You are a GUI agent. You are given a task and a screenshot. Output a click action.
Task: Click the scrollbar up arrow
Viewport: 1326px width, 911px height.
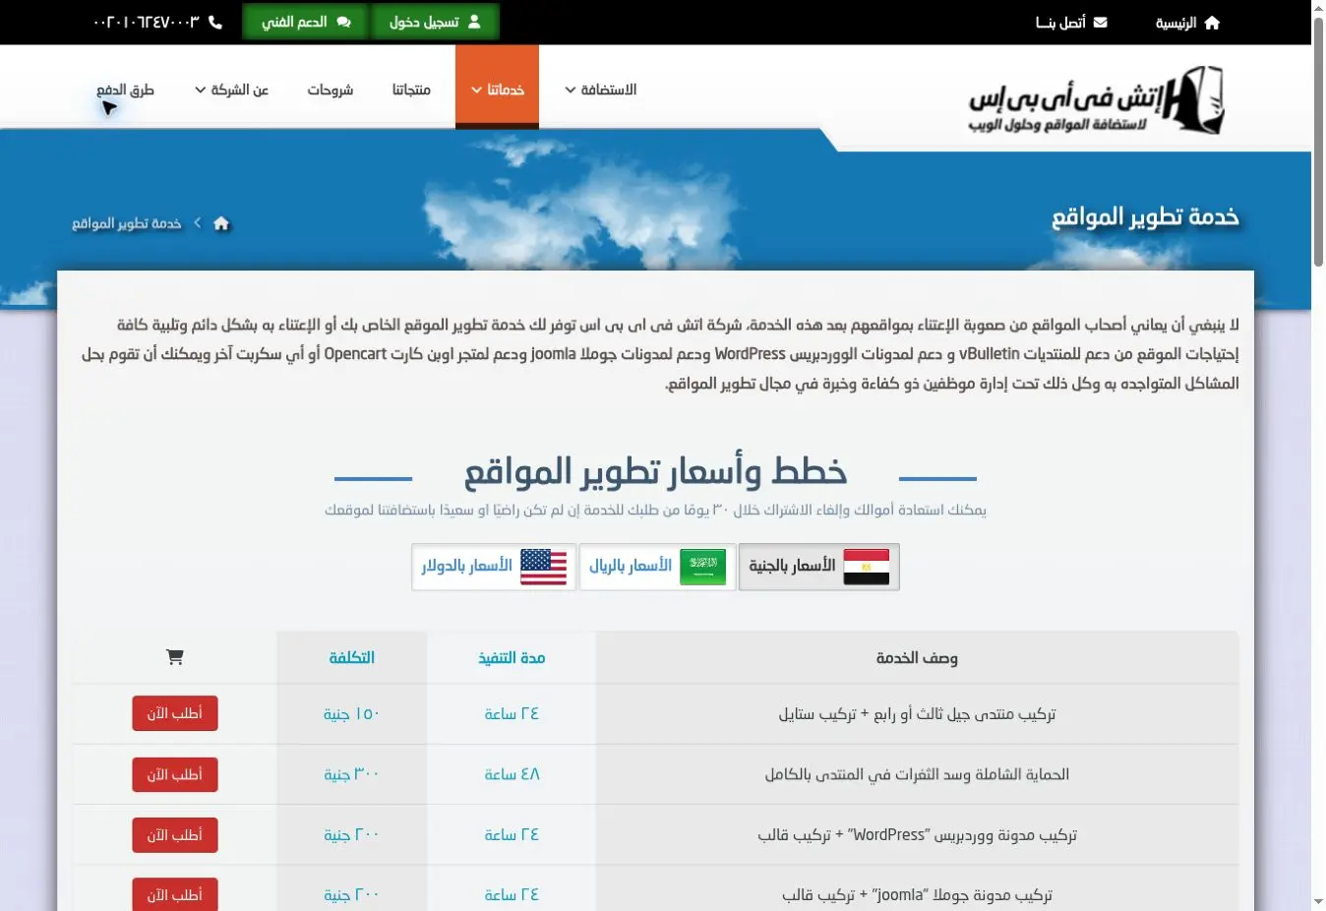click(1318, 8)
